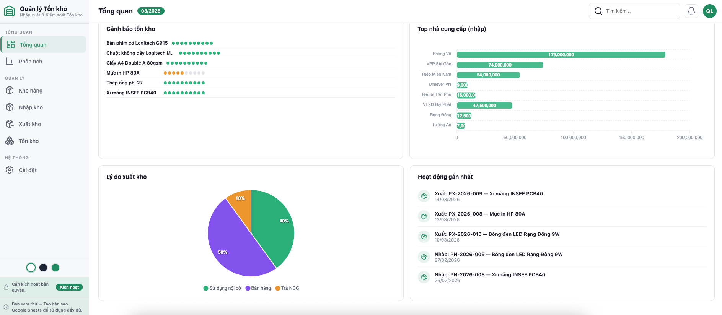
Task: Click the Tổng quan grid icon
Action: click(11, 44)
